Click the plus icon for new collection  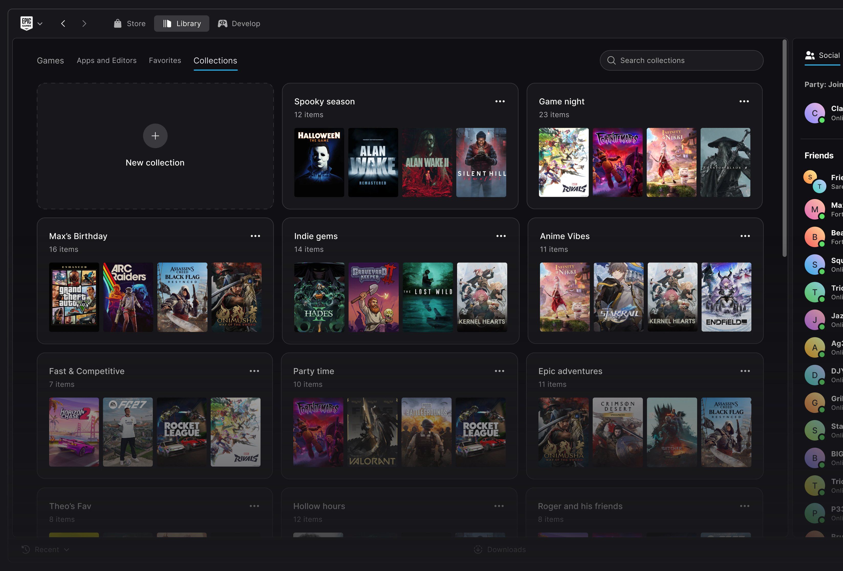(155, 136)
